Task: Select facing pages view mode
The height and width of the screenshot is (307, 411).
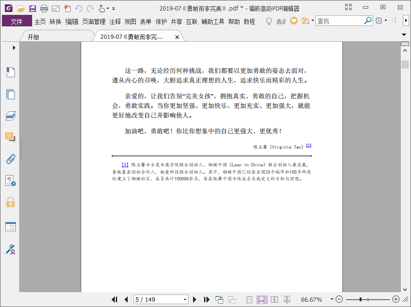Action: pyautogui.click(x=275, y=299)
